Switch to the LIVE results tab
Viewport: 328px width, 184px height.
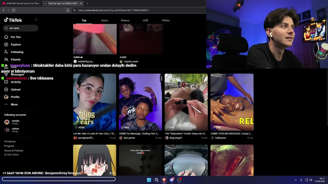(x=146, y=20)
